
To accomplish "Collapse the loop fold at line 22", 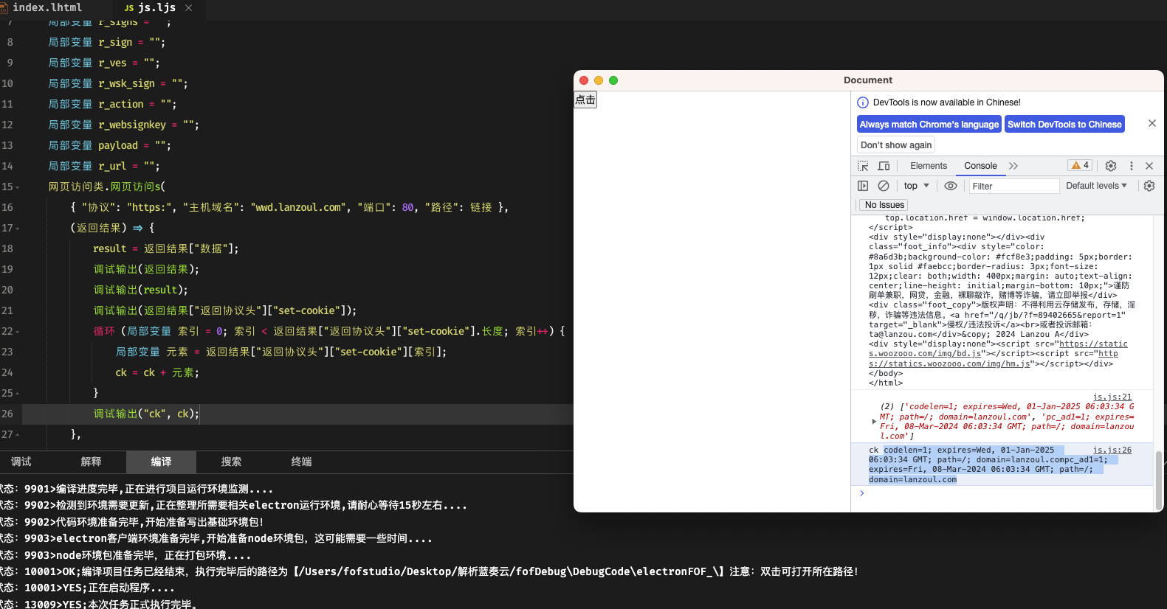I will pos(18,332).
